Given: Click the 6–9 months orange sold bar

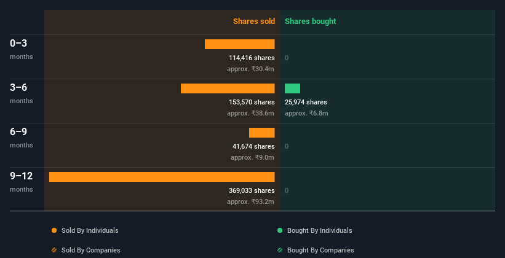Looking at the screenshot, I should point(262,133).
